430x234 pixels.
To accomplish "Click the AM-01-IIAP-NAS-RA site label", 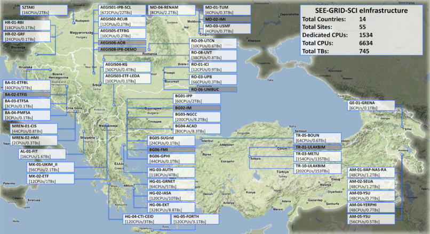I will point(371,172).
